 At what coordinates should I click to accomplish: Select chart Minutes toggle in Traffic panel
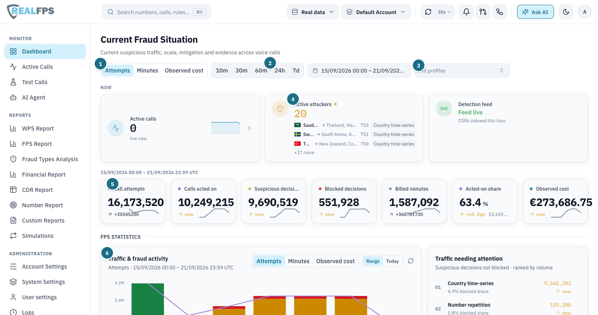299,261
